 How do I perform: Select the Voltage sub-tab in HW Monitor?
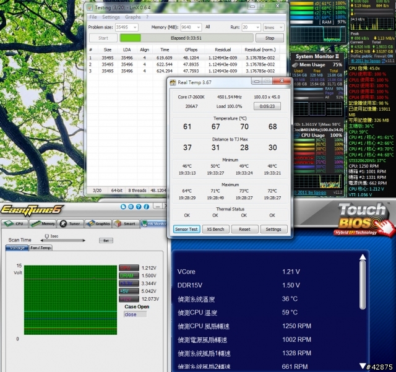[17, 248]
